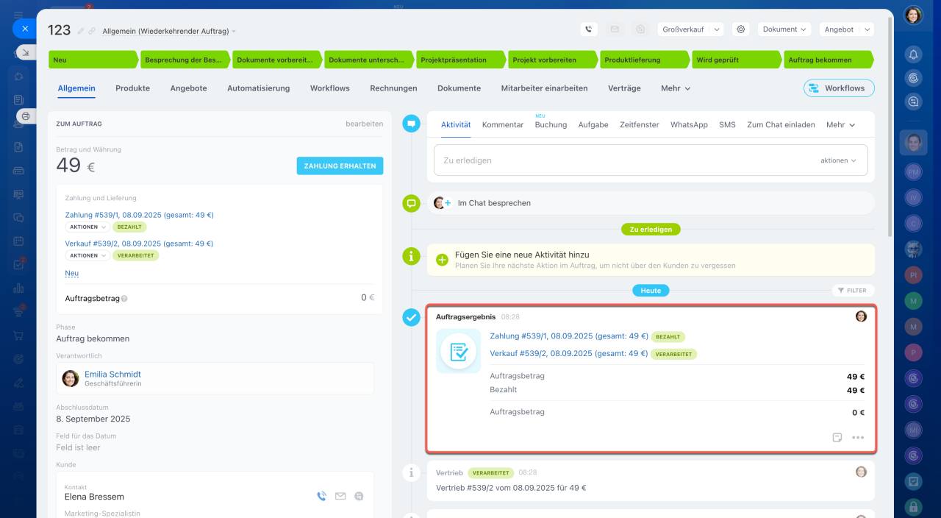The height and width of the screenshot is (518, 941).
Task: Email Elena Bressem via envelope icon
Action: tap(340, 497)
